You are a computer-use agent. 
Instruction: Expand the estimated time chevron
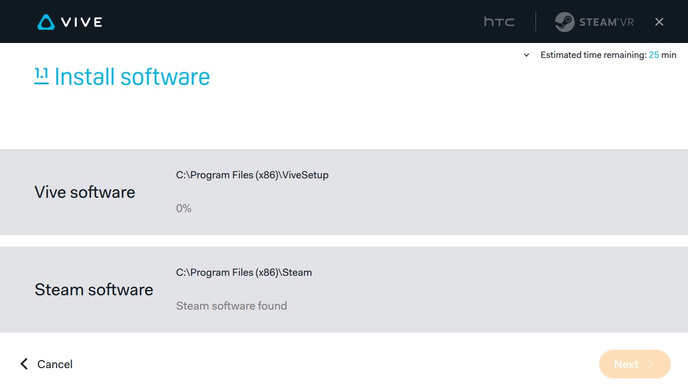pyautogui.click(x=526, y=56)
